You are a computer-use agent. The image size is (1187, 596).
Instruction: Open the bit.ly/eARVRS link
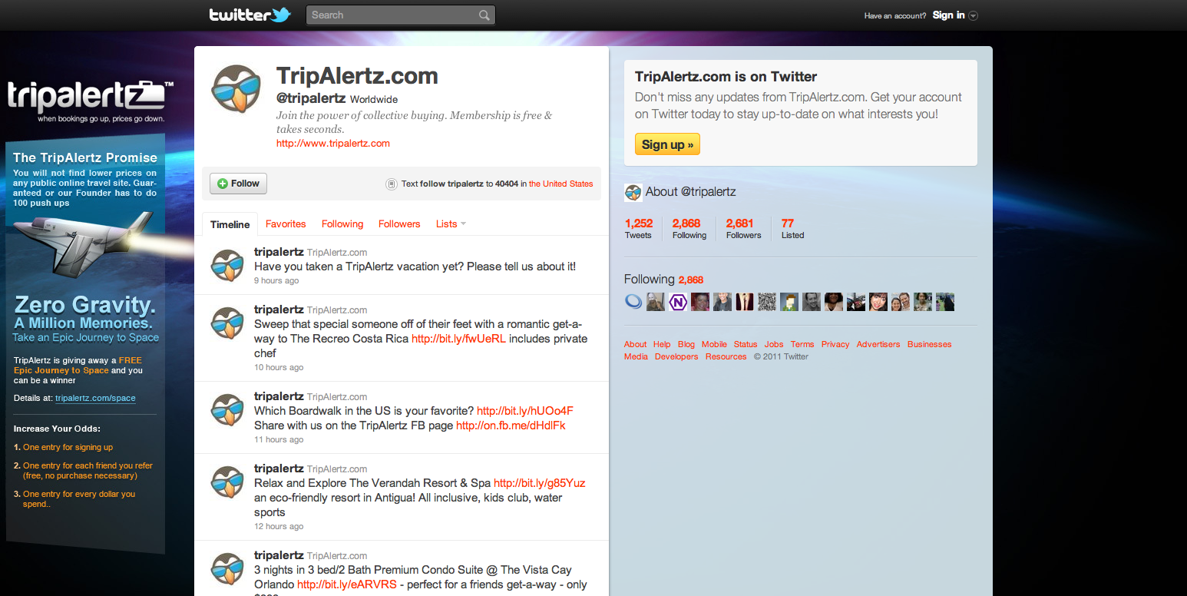[x=347, y=584]
